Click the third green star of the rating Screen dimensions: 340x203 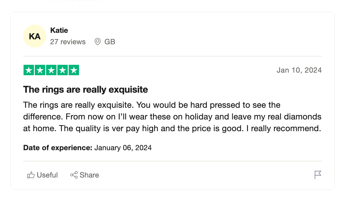point(51,70)
